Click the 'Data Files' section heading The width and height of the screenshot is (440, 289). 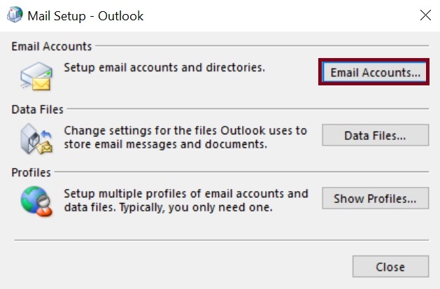coord(38,109)
